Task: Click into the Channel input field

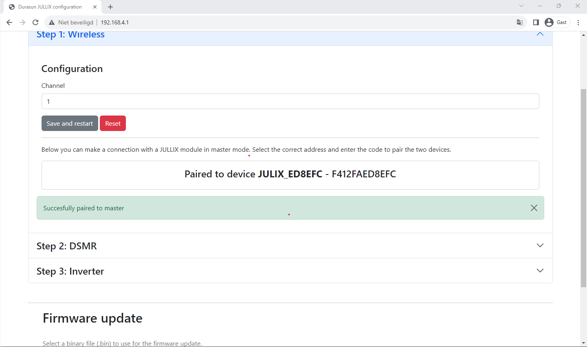Action: pos(290,101)
